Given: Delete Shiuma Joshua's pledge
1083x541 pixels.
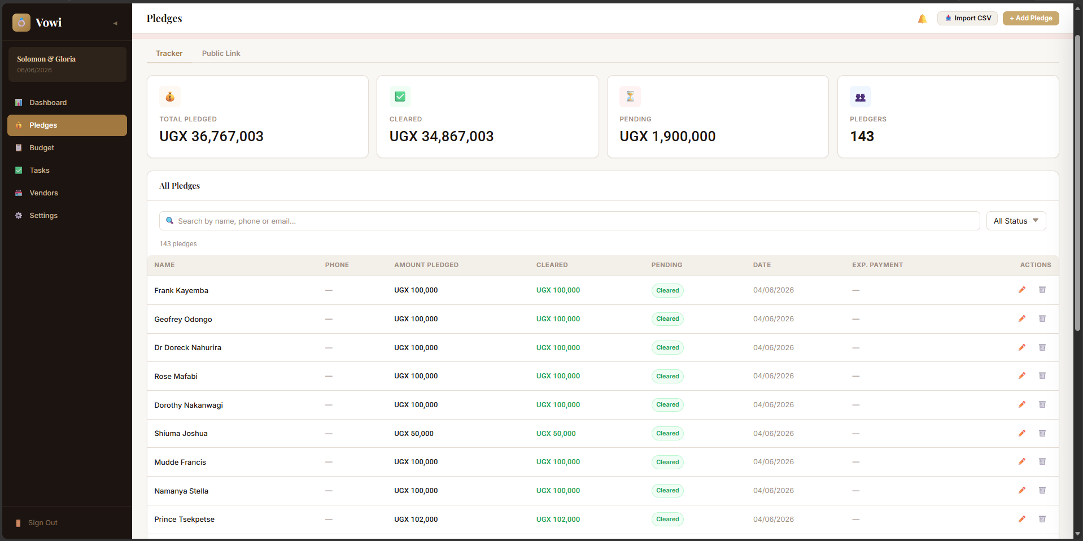Looking at the screenshot, I should tap(1042, 434).
